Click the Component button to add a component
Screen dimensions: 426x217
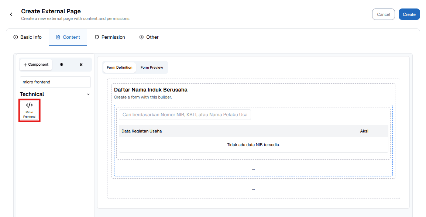pyautogui.click(x=36, y=64)
